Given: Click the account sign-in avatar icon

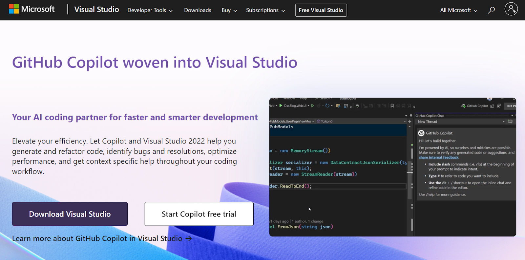Looking at the screenshot, I should coord(511,9).
